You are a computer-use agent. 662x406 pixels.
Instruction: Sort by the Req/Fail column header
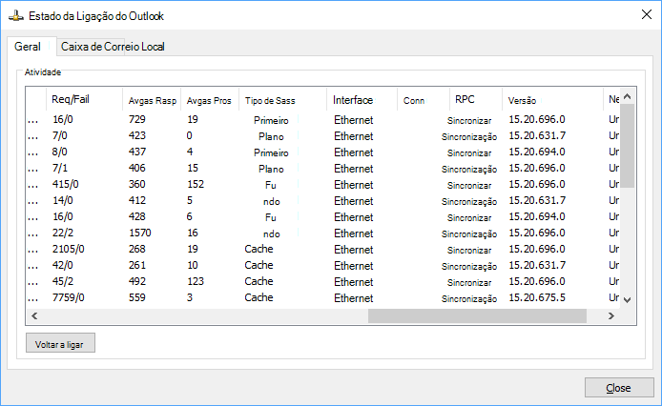85,100
